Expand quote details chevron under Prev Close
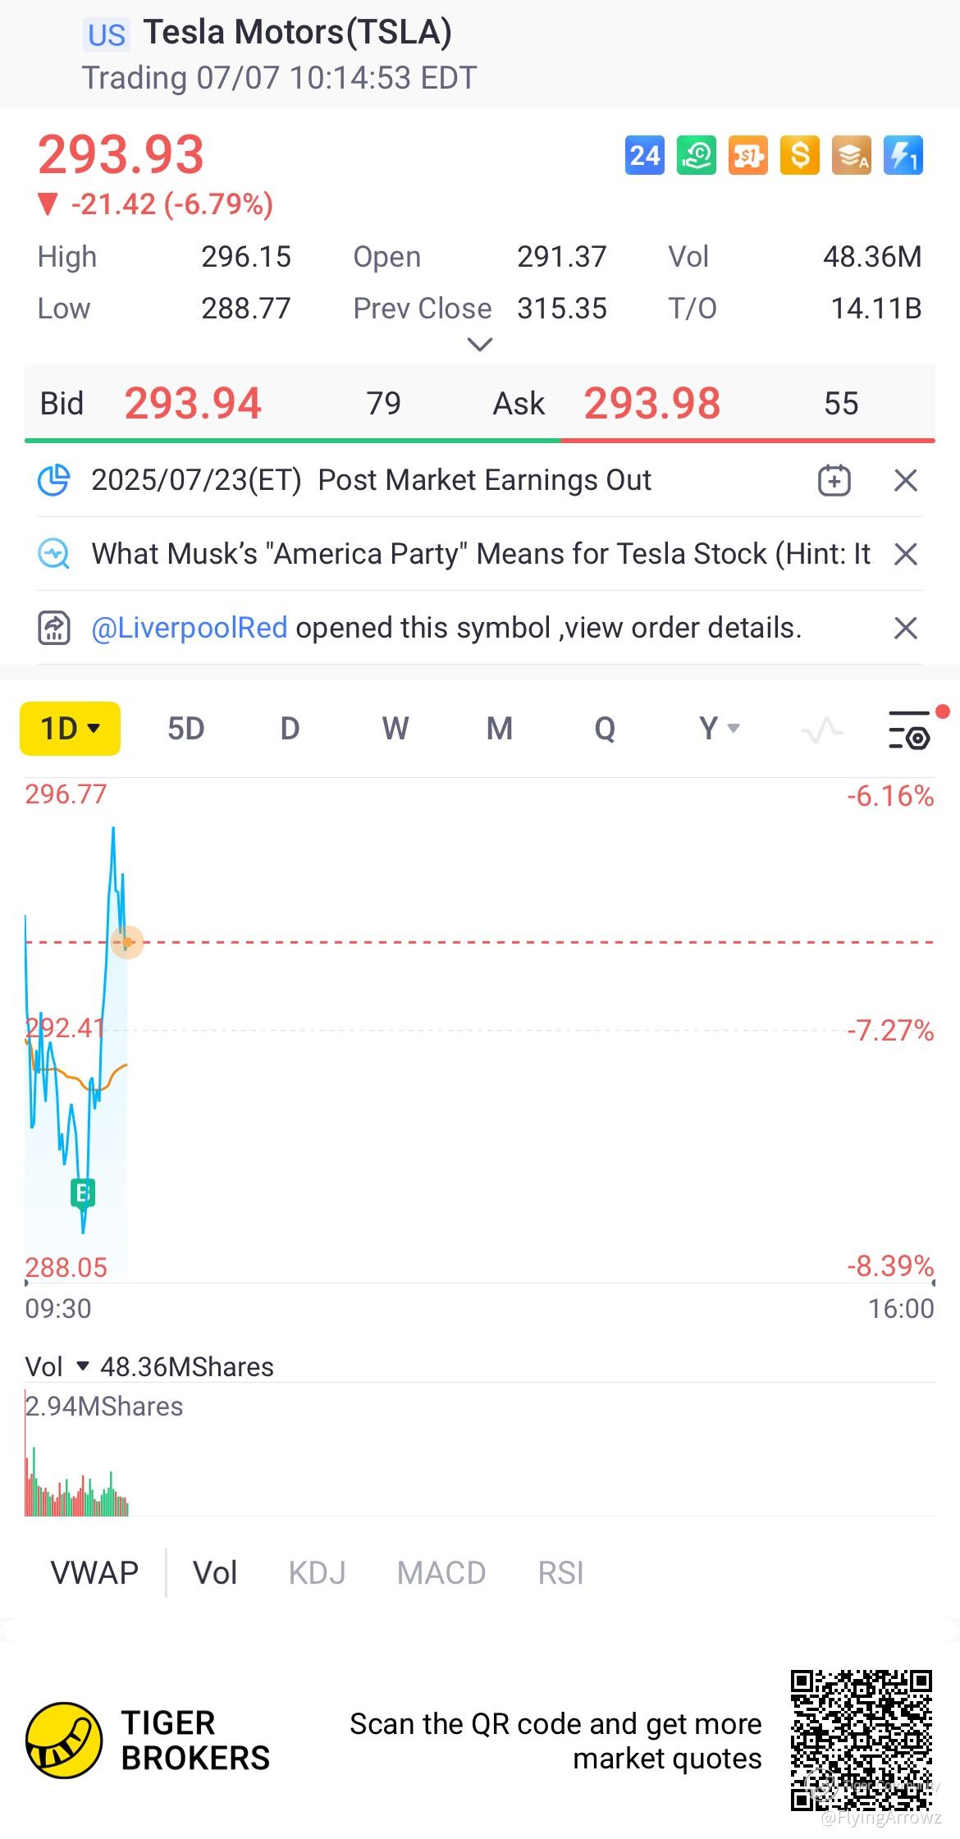This screenshot has height=1839, width=960. (479, 345)
